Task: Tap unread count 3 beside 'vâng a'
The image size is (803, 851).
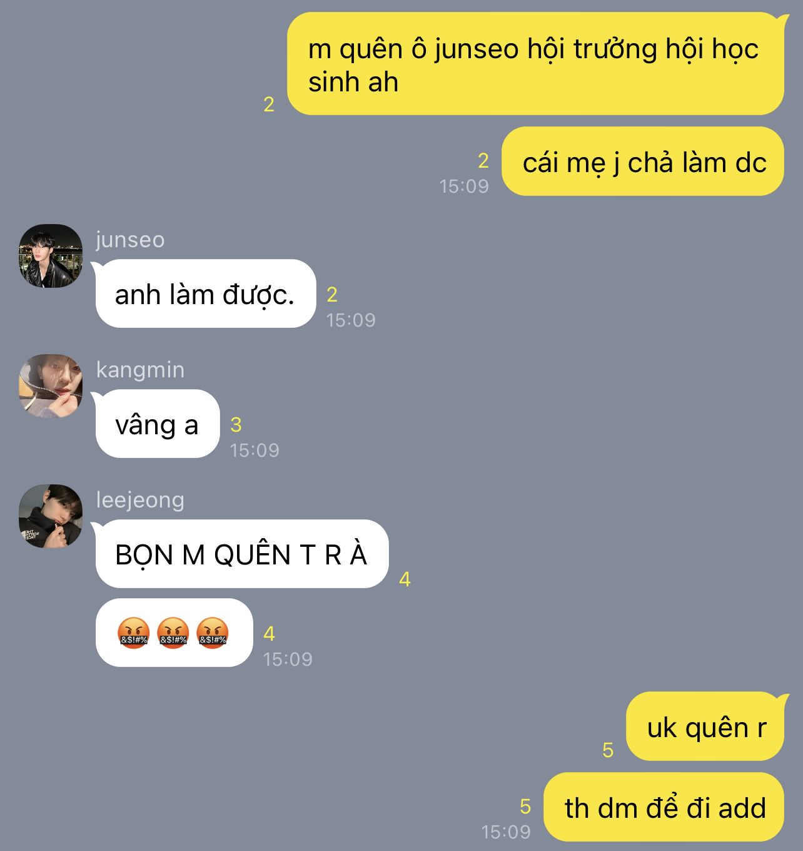Action: 236,425
